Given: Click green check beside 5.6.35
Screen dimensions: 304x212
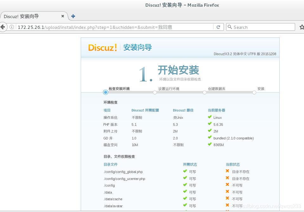Looking at the screenshot, I should click(x=210, y=124).
